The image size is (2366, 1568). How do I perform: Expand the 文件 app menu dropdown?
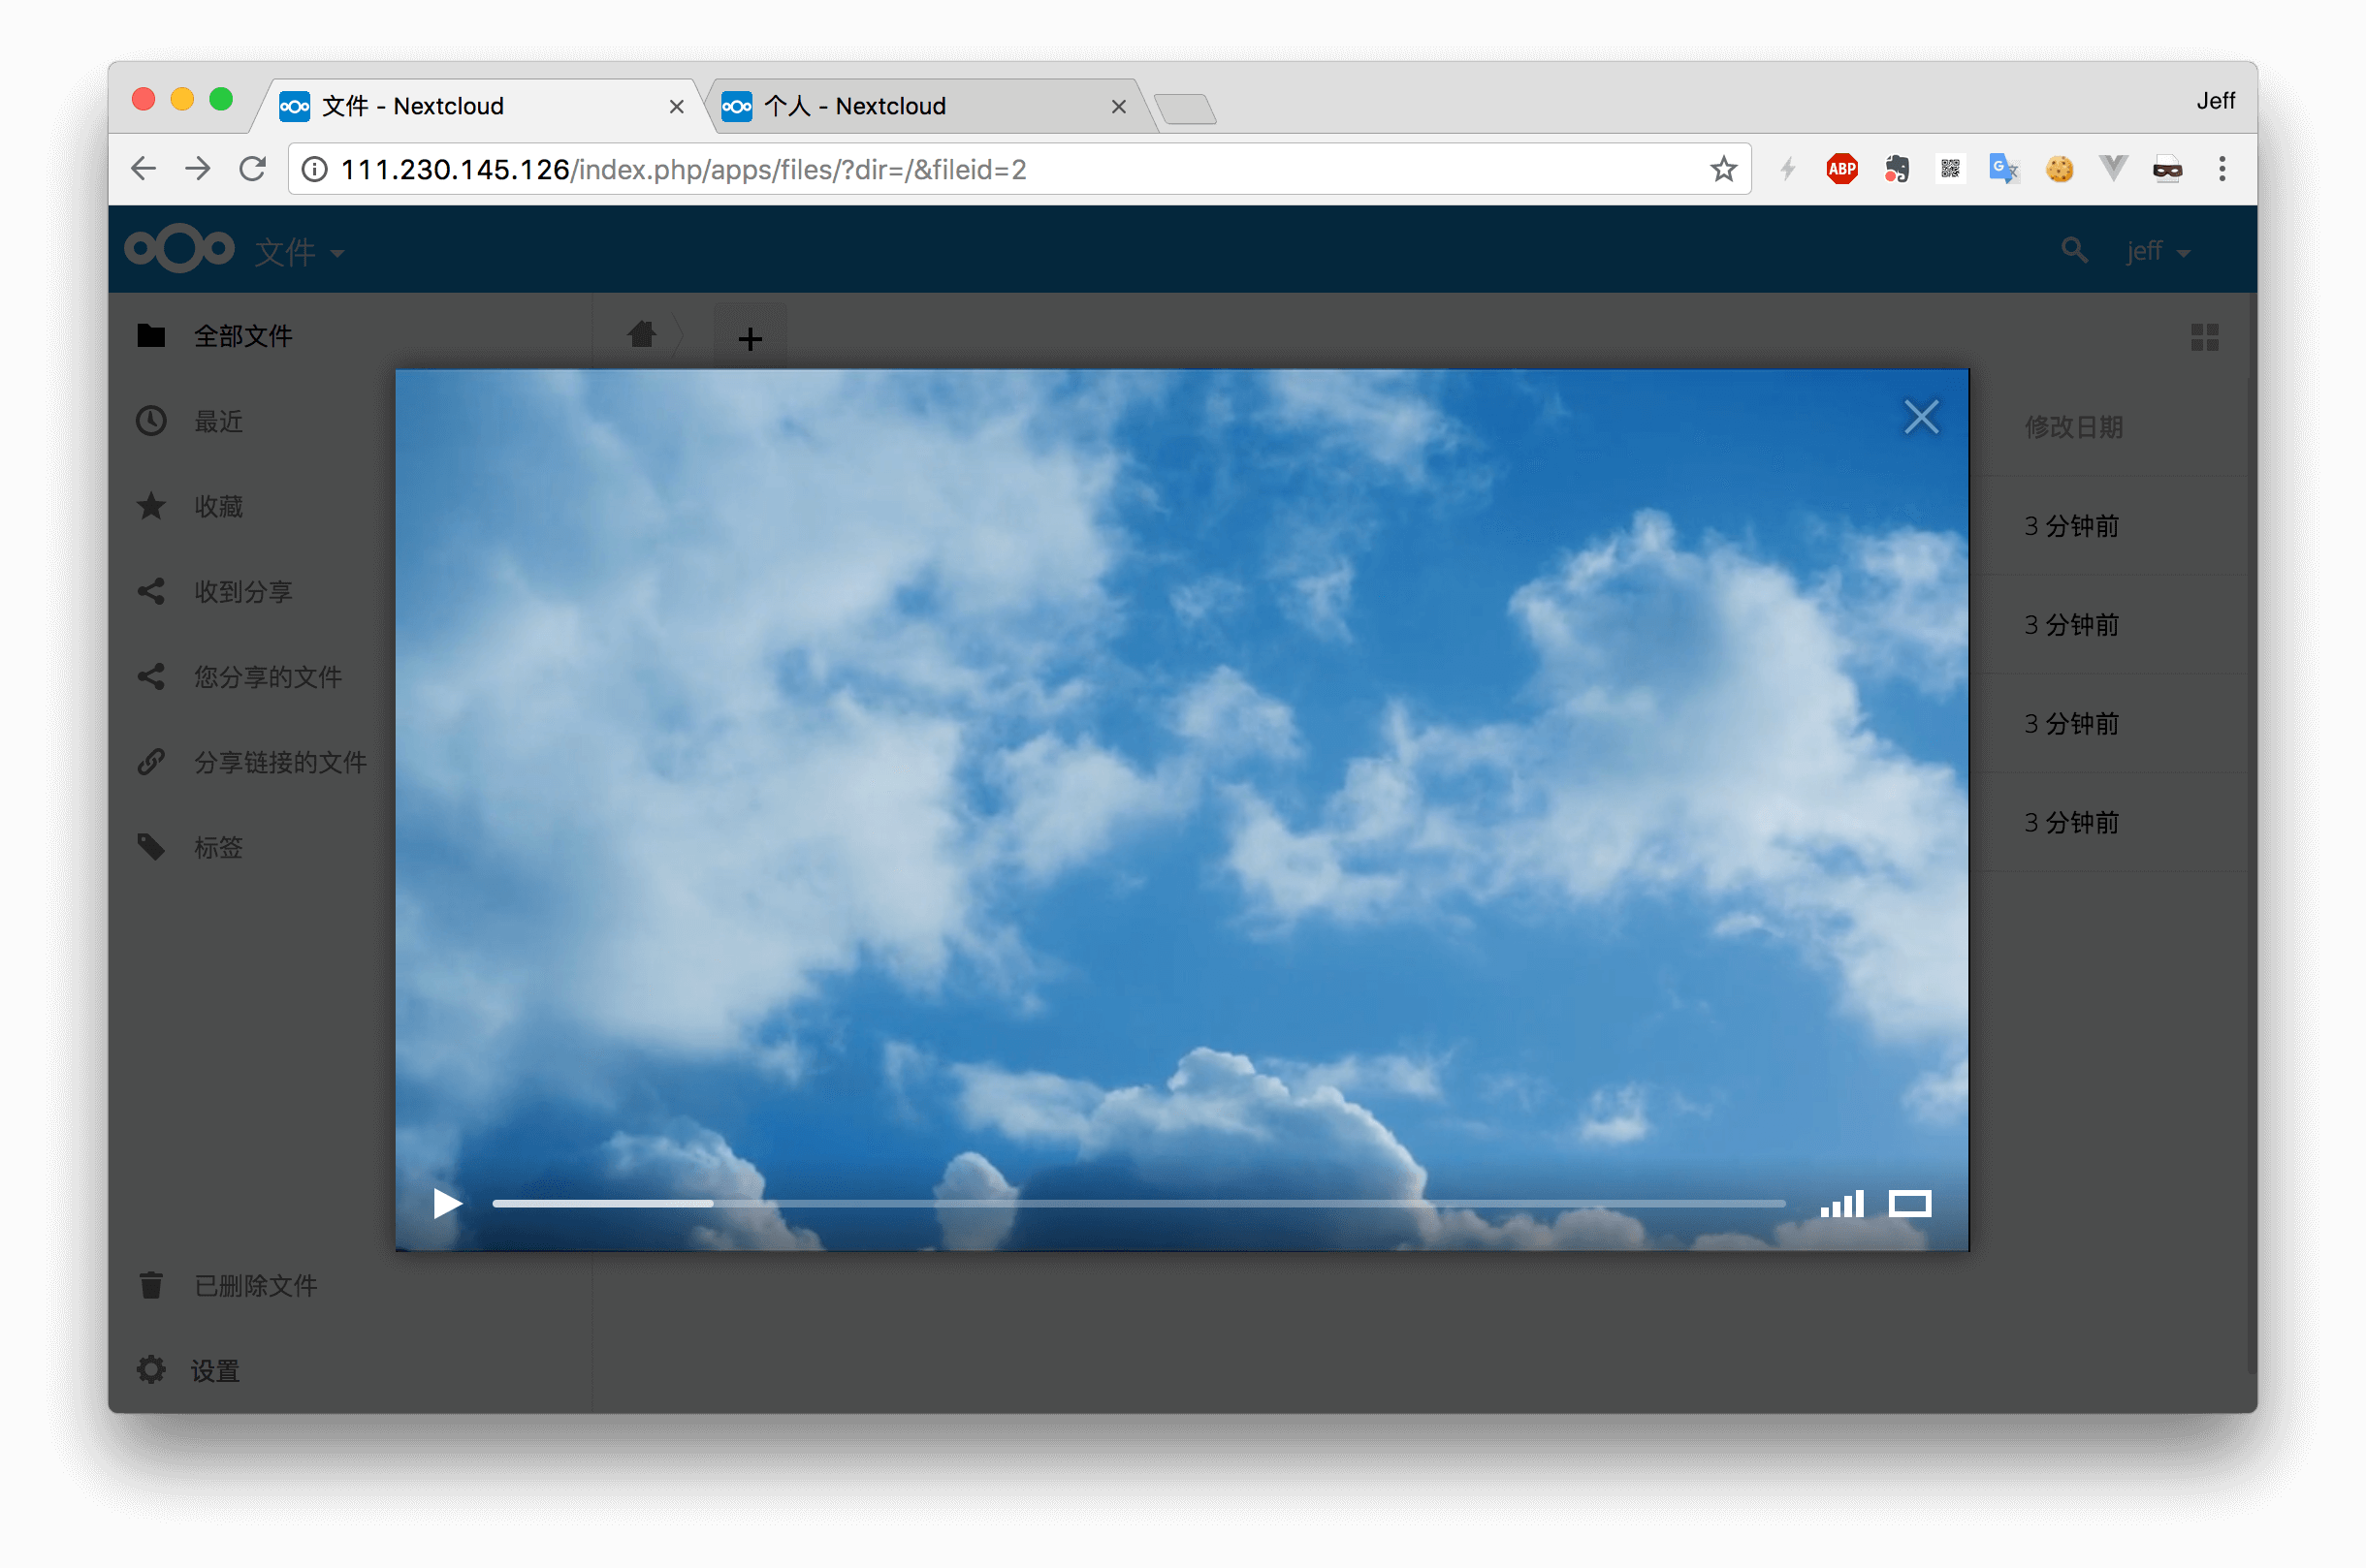click(x=299, y=252)
